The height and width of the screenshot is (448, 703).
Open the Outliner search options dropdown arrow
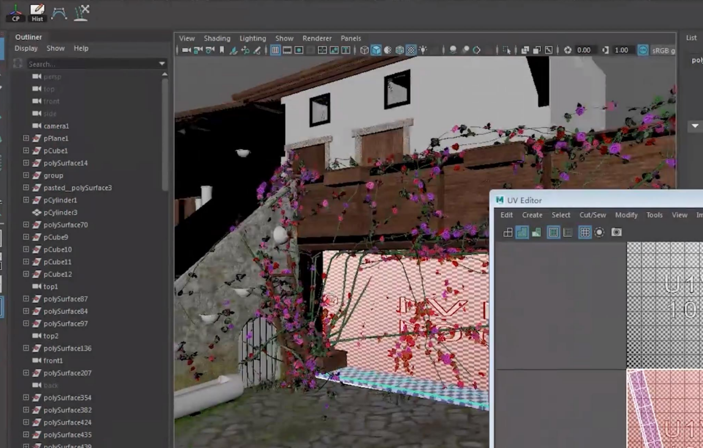pos(162,64)
